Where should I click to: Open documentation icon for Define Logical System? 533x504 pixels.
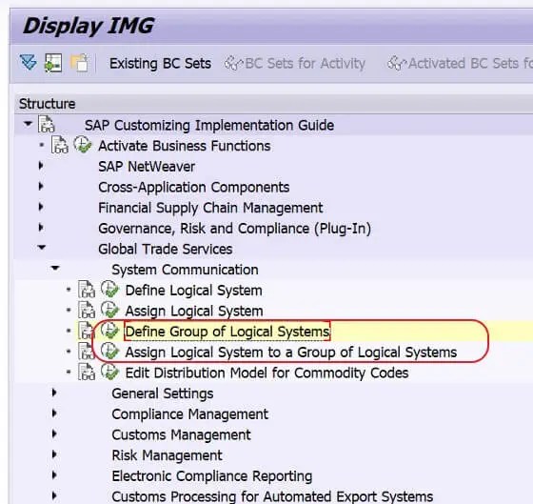[87, 290]
